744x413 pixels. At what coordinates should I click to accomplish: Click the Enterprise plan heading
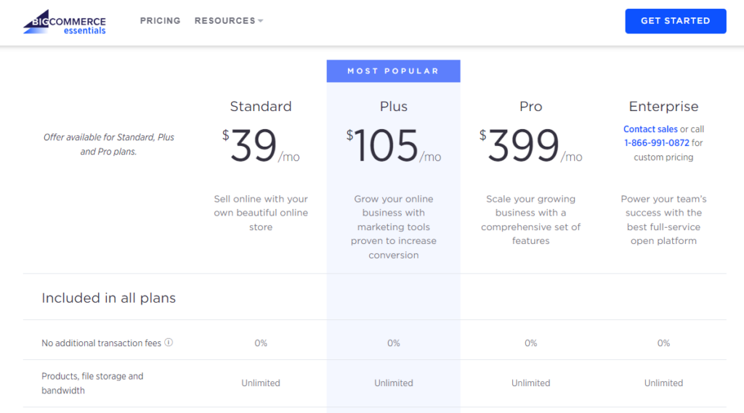(663, 106)
